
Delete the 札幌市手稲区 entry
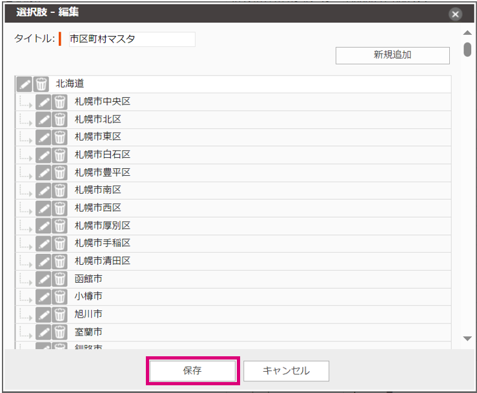coord(59,244)
